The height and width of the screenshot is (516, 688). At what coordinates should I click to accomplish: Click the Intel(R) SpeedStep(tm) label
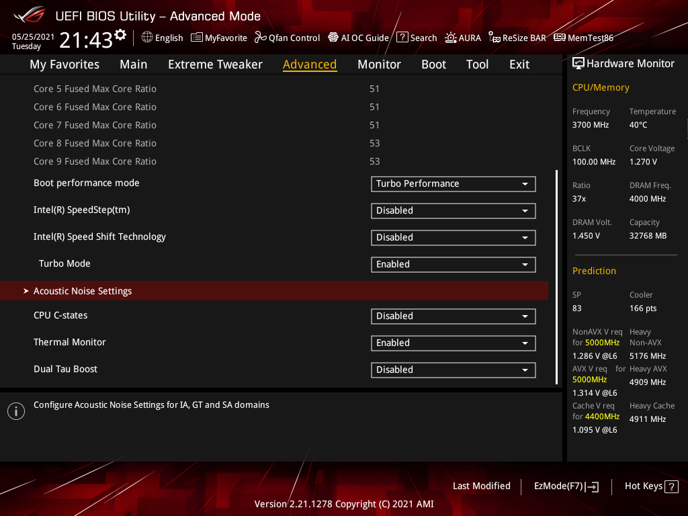pyautogui.click(x=81, y=210)
